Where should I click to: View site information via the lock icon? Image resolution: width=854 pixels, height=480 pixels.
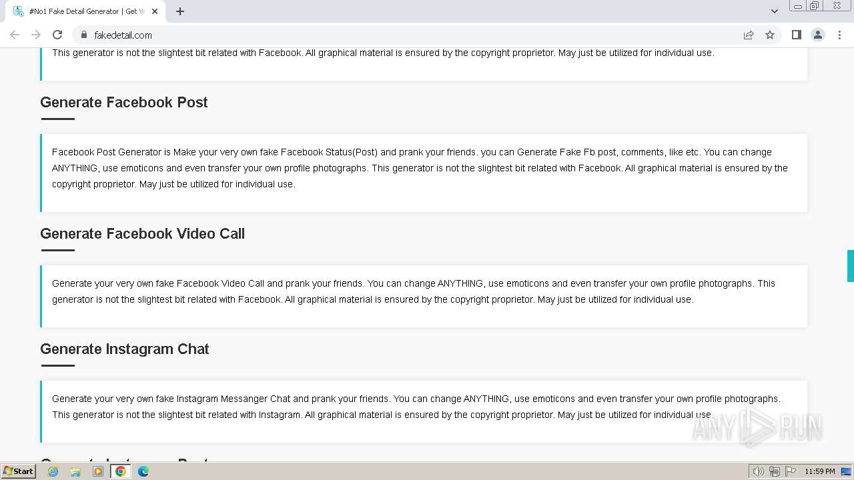[x=84, y=35]
